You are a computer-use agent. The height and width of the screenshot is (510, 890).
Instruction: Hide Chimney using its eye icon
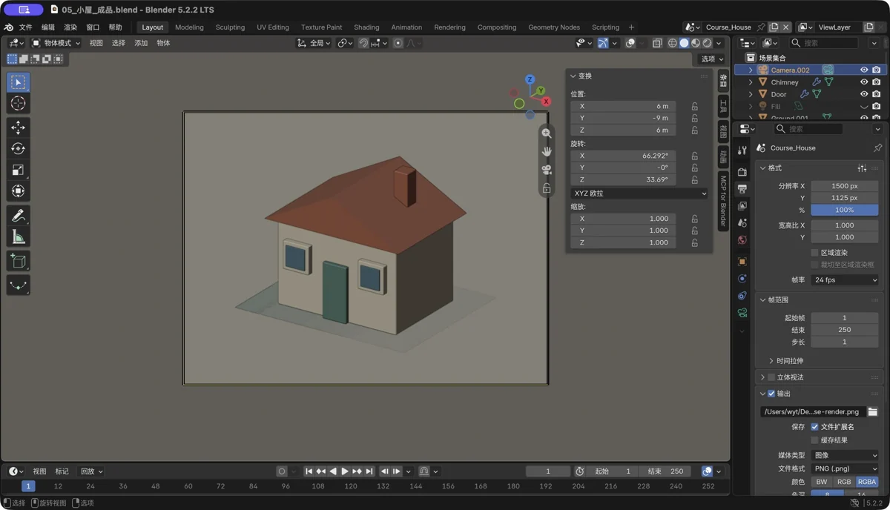[x=864, y=82]
